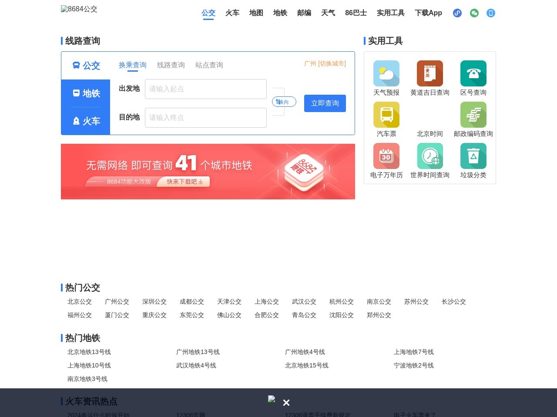This screenshot has width=557, height=417.
Task: Open the 区号查询 telephone icon
Action: [473, 73]
